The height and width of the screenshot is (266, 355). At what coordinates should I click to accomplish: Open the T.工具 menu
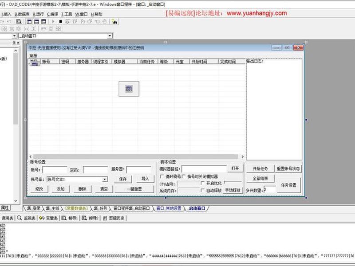click(x=67, y=14)
